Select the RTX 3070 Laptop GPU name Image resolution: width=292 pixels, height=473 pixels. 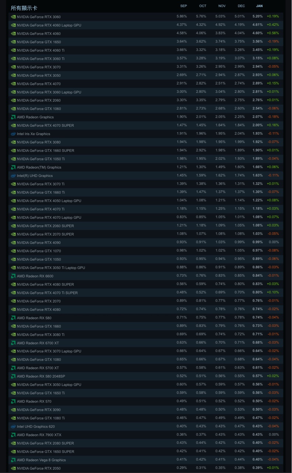(x=49, y=351)
